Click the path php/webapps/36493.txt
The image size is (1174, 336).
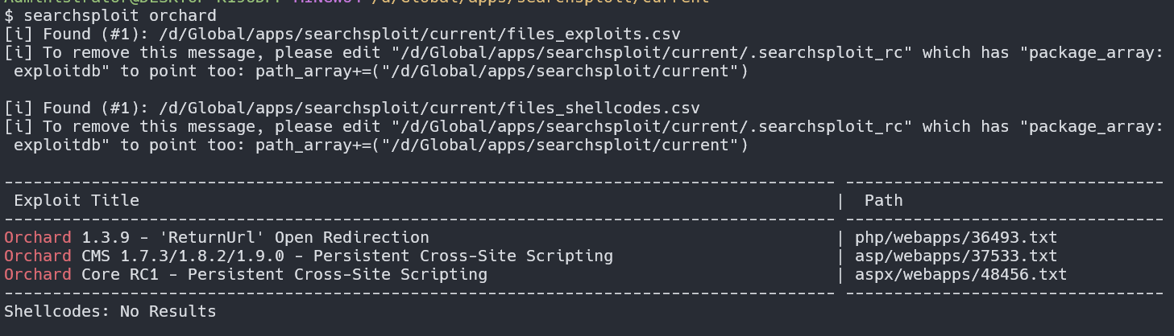pos(956,237)
